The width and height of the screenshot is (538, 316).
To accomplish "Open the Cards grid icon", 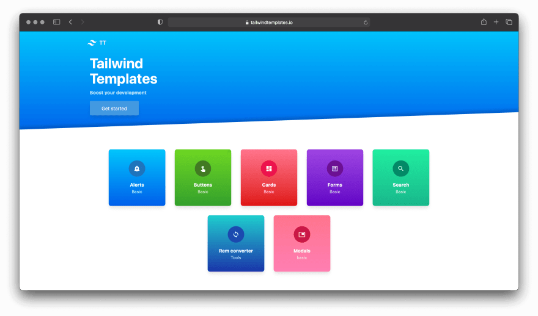I will tap(269, 168).
